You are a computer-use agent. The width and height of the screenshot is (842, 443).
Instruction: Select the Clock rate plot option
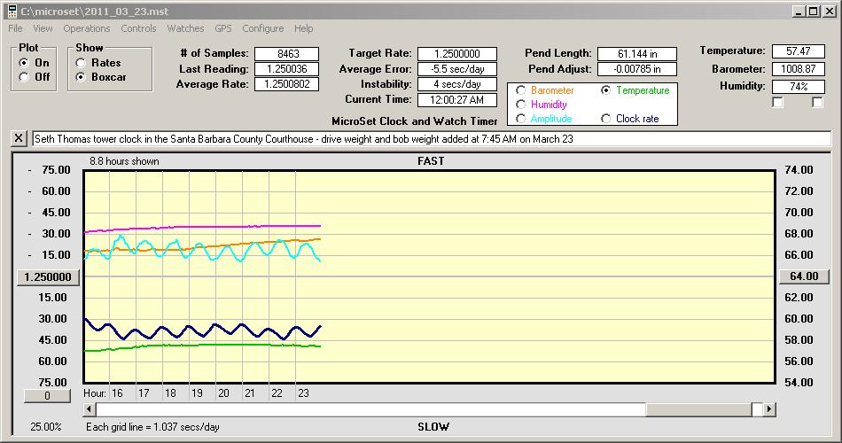[x=605, y=119]
